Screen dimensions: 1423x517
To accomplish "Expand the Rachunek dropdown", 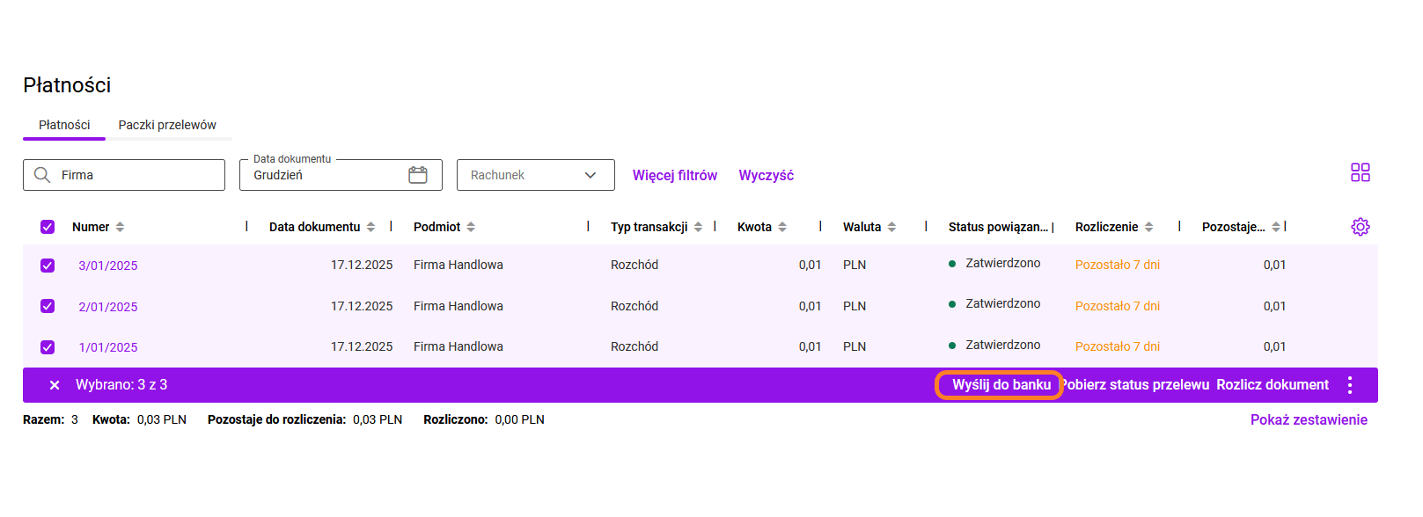I will (535, 175).
